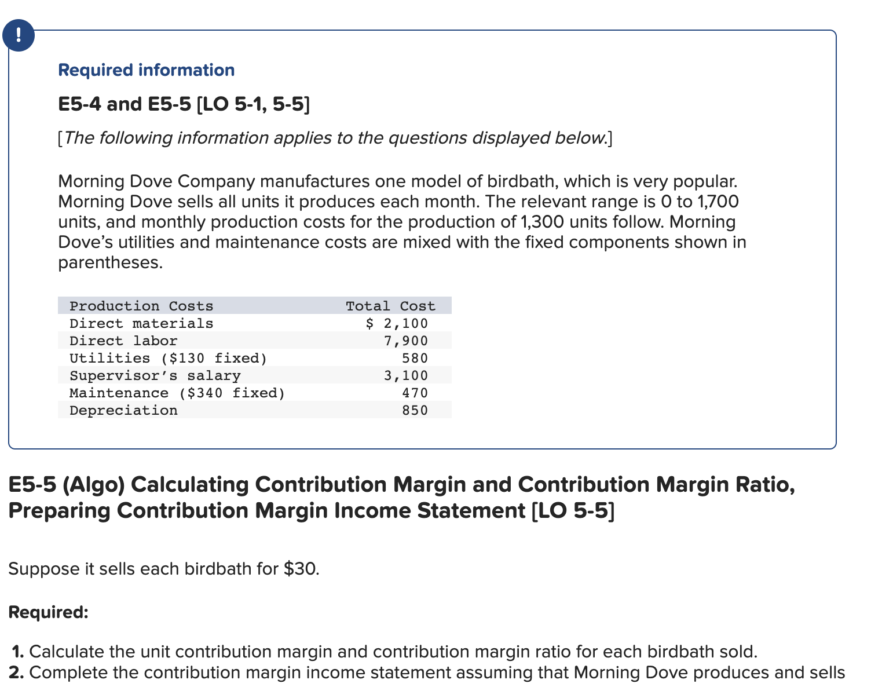
Task: Select the $30 birdbath price sentence
Action: click(x=164, y=569)
